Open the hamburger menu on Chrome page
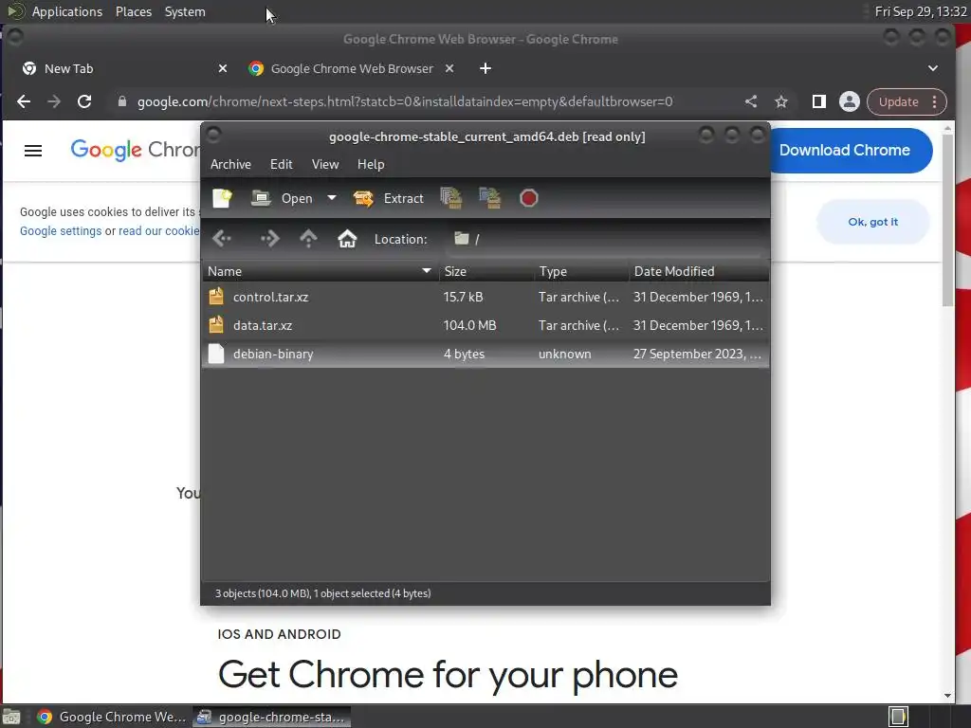Screen dimensions: 971x728 (x=33, y=151)
